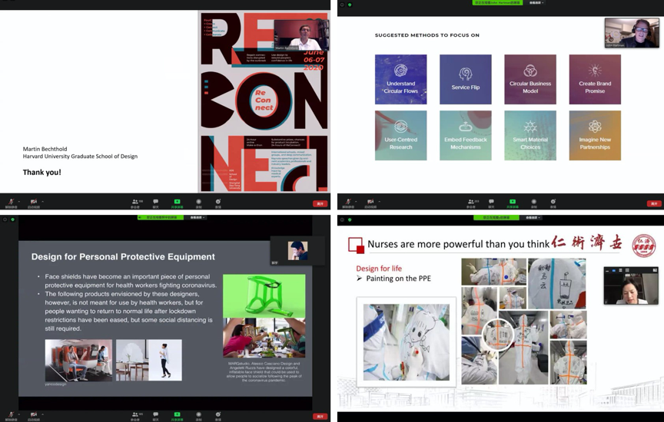This screenshot has height=422, width=664.
Task: Click the Circular Business Model tile
Action: (x=530, y=80)
